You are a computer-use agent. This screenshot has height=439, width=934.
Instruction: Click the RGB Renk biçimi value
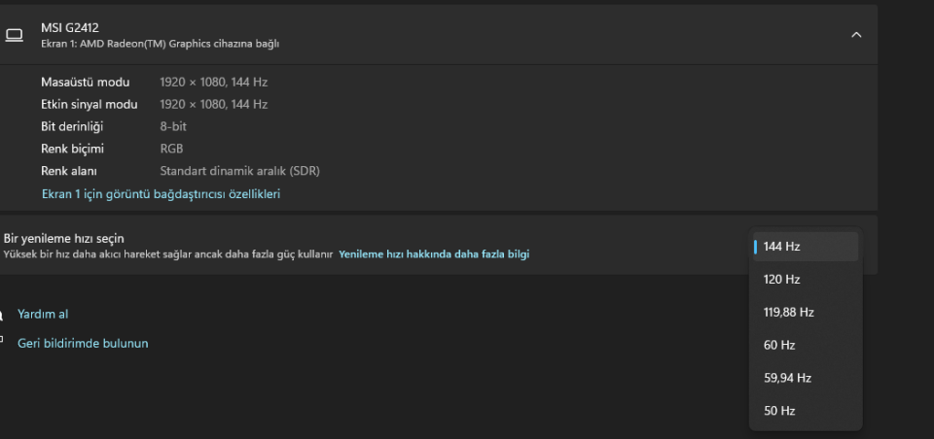pos(171,150)
